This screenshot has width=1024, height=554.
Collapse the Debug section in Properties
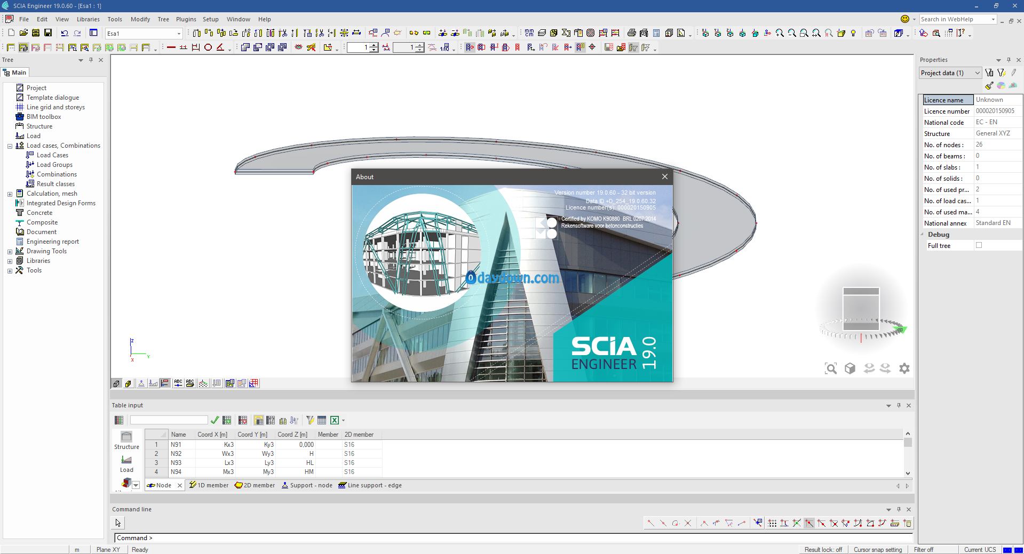pos(922,235)
